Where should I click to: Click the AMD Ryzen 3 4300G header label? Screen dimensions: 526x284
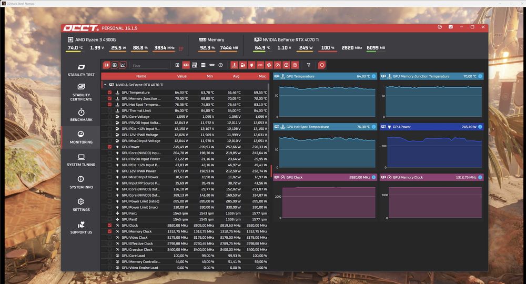point(95,39)
